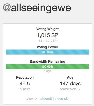Select the 147 days age value

pos(70,84)
